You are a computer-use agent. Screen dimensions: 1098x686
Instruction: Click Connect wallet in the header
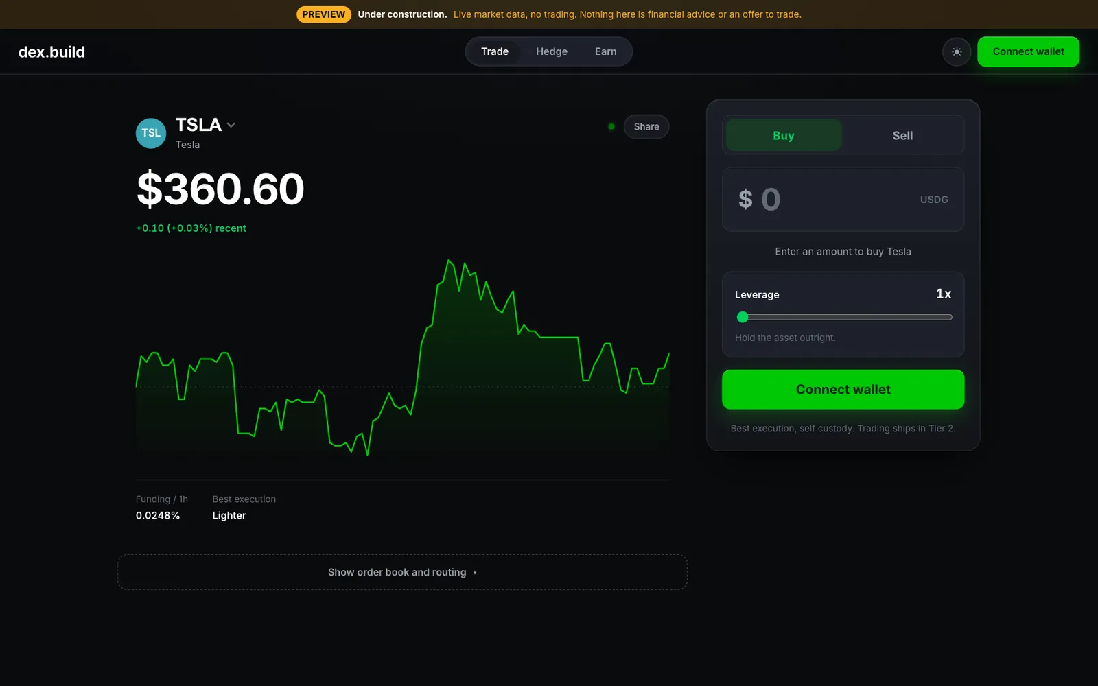tap(1028, 51)
